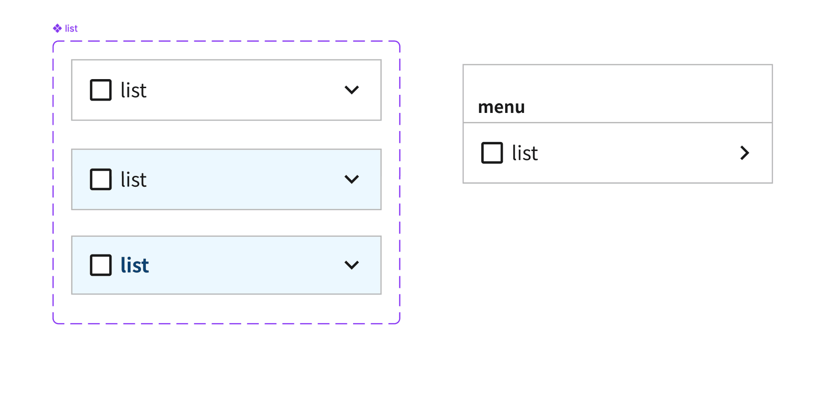Select "list" text in the middle light-blue row
Screen dimensions: 831x405
pyautogui.click(x=133, y=180)
